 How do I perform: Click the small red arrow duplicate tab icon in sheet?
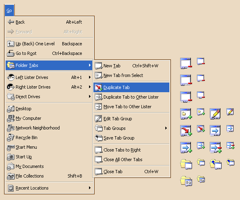pyautogui.click(x=201, y=129)
